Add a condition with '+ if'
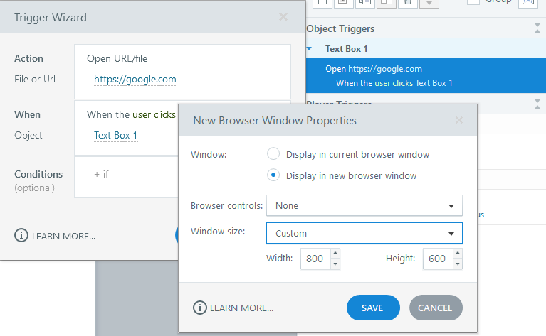546x336 pixels. pyautogui.click(x=101, y=174)
